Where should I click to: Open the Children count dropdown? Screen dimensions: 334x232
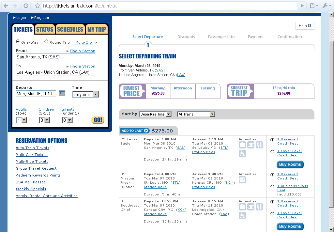(x=44, y=120)
